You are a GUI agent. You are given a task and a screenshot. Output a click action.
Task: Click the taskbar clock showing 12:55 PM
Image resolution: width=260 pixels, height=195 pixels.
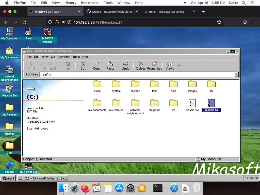[251, 178]
